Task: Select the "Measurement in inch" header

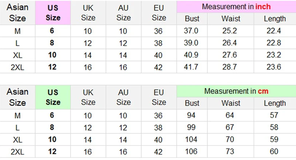Action: pyautogui.click(x=236, y=7)
